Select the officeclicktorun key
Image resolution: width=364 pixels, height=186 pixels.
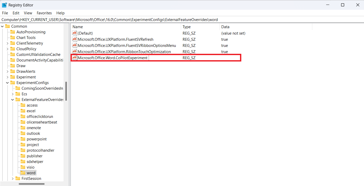click(40, 116)
